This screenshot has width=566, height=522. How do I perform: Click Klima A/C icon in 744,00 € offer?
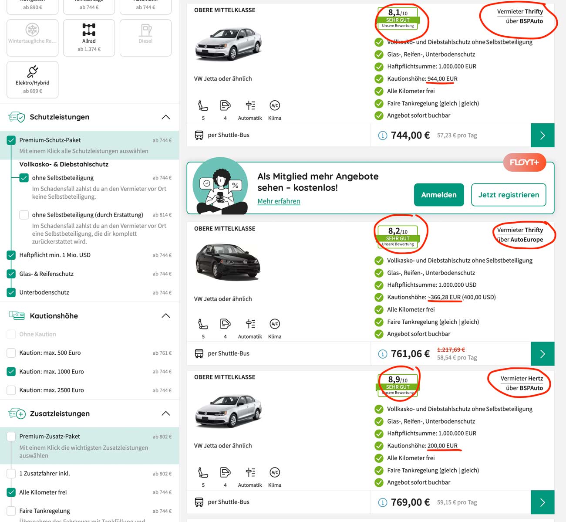tap(275, 105)
